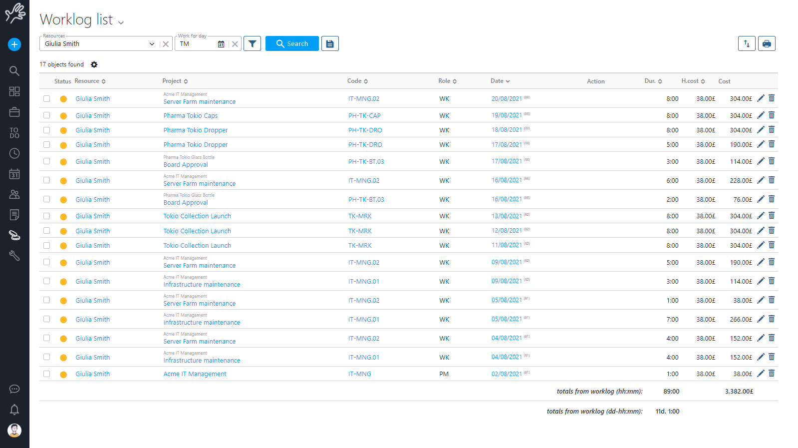Click the save filter disk icon
The image size is (798, 448).
tap(330, 44)
